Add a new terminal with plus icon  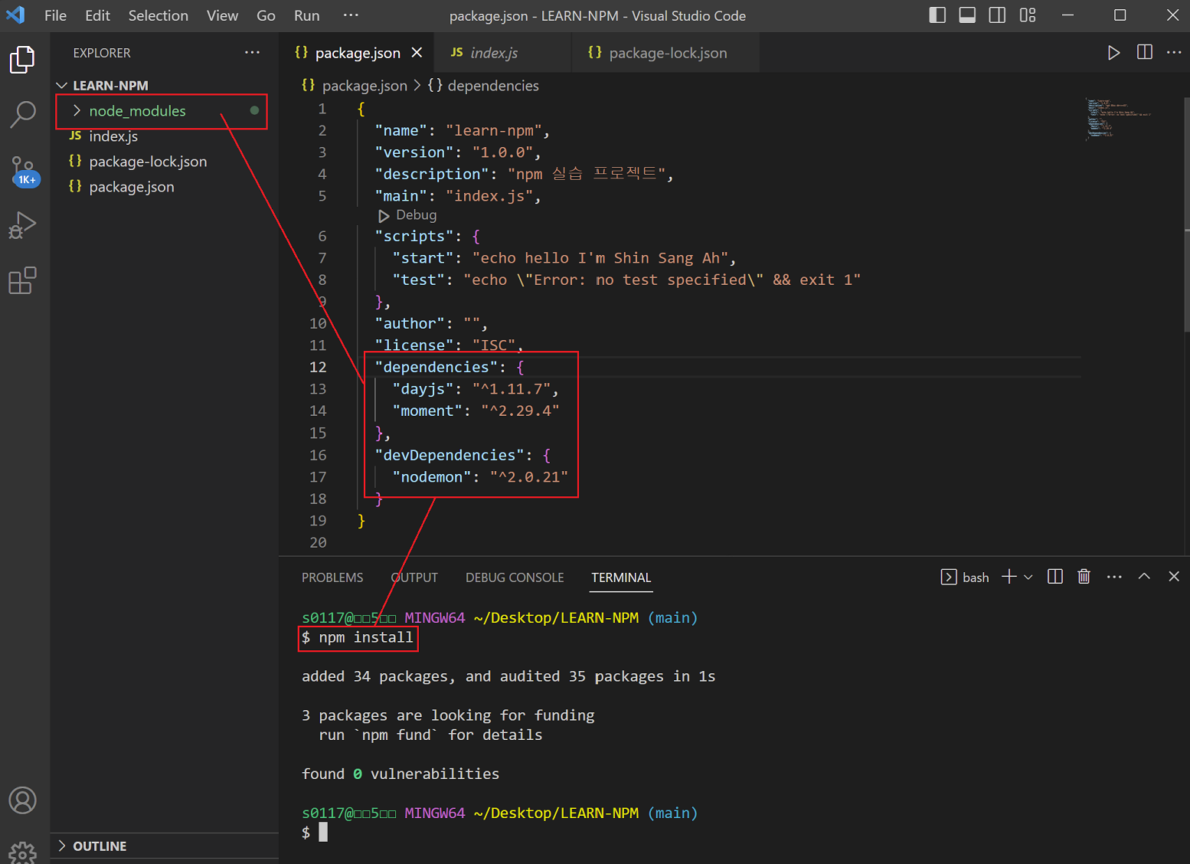pyautogui.click(x=1009, y=577)
